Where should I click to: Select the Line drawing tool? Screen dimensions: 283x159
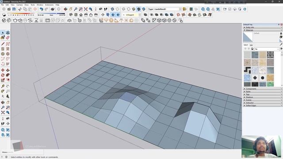(3, 44)
